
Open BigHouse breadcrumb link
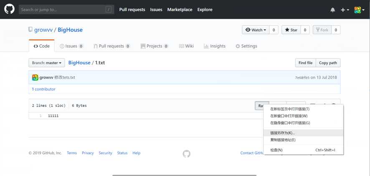(x=79, y=63)
